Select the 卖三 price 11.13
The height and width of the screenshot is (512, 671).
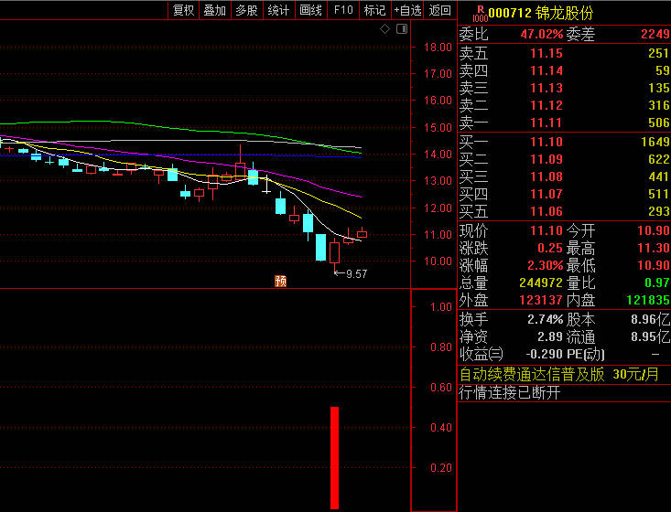click(x=547, y=88)
